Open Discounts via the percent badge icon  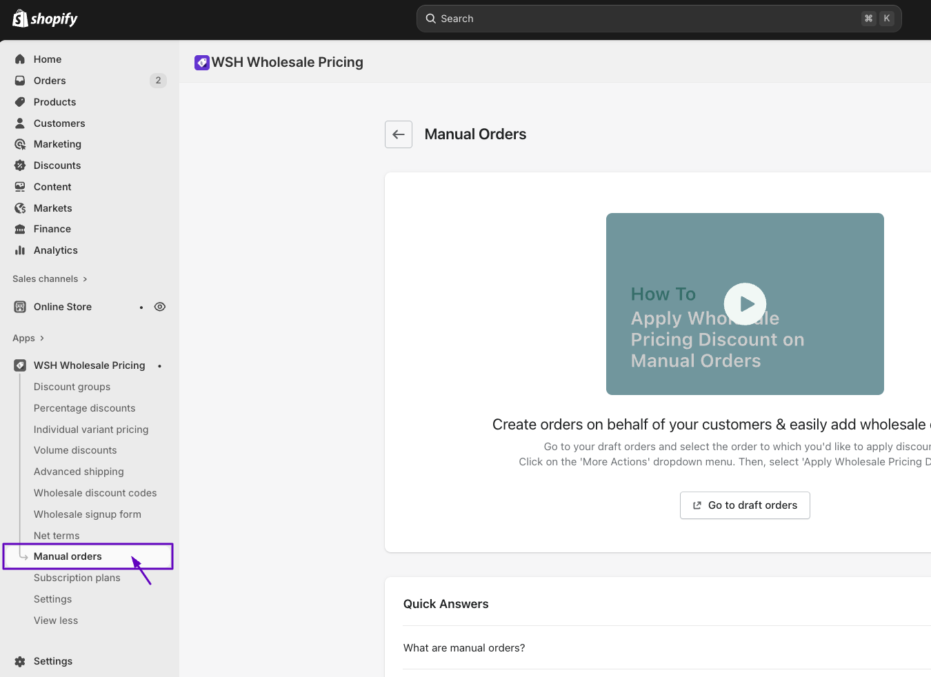coord(20,165)
